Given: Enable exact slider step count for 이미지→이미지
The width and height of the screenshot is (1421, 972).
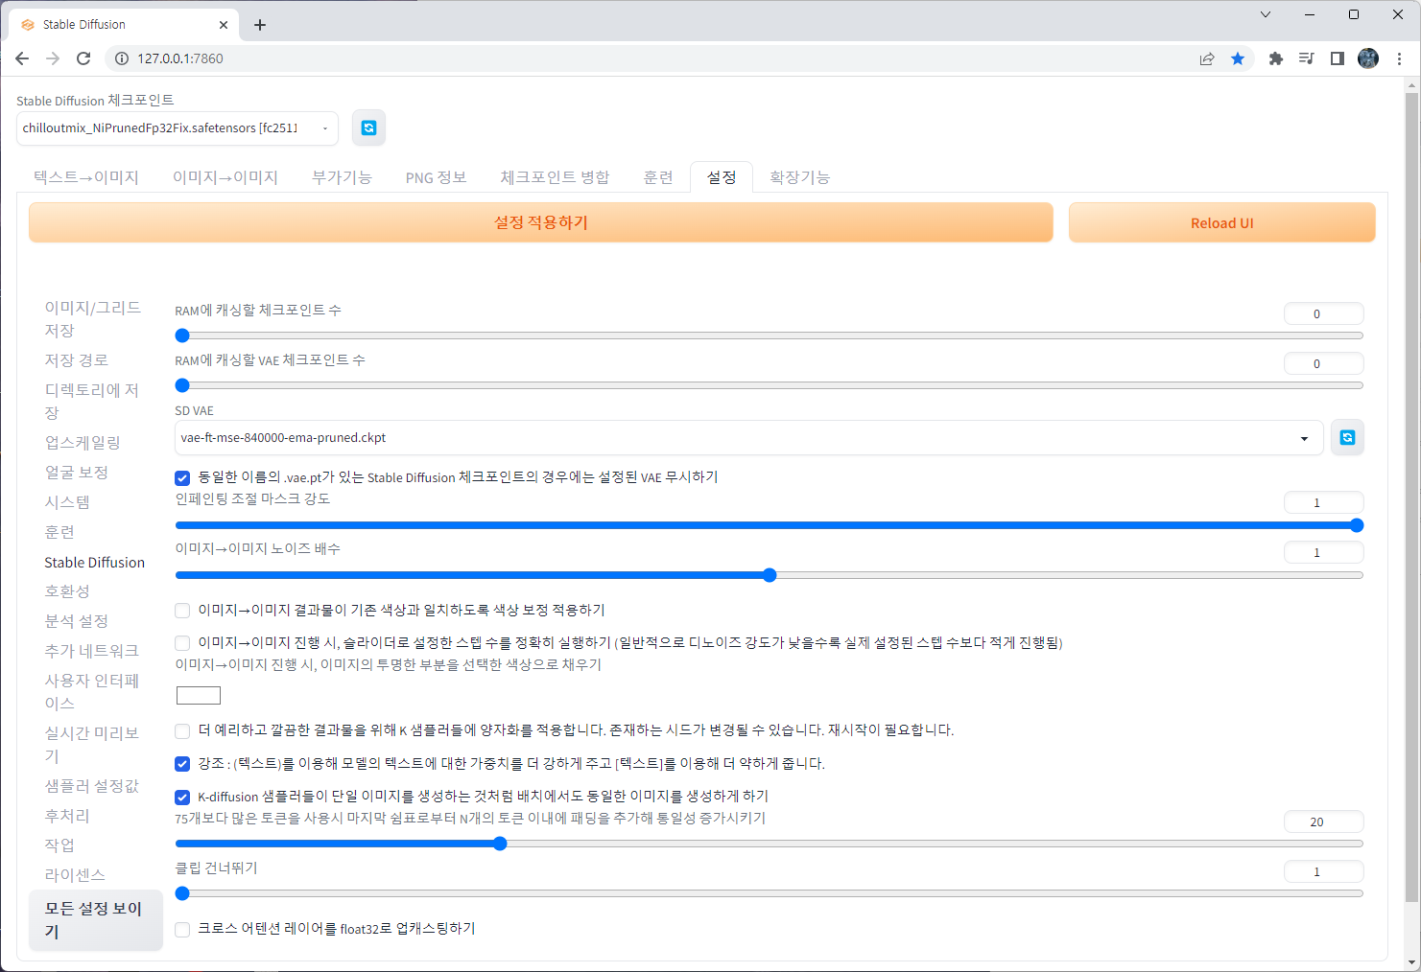Looking at the screenshot, I should (x=182, y=643).
